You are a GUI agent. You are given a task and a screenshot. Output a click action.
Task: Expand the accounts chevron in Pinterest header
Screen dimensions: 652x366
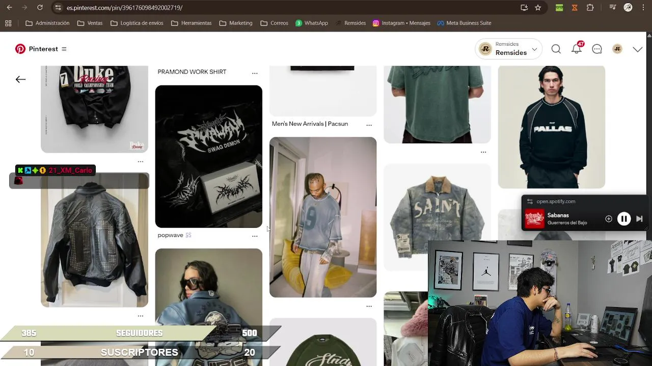638,49
